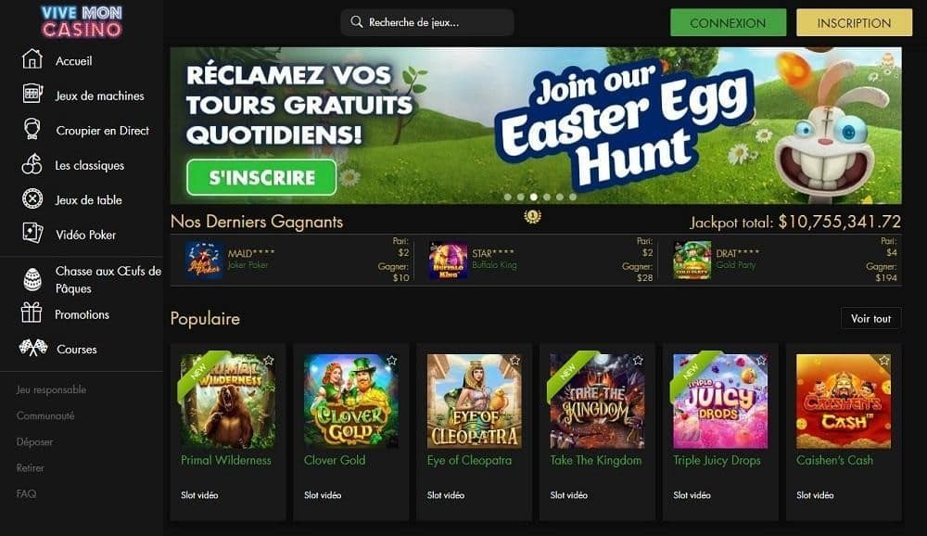Open the Easter egg icon for Chasse aux Œufs
The height and width of the screenshot is (536, 927).
click(x=32, y=278)
